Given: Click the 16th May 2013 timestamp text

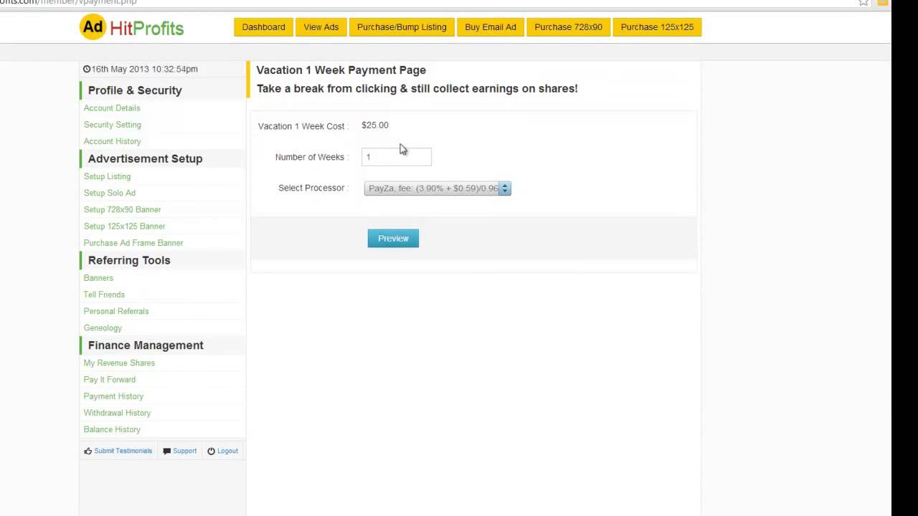Looking at the screenshot, I should 144,69.
